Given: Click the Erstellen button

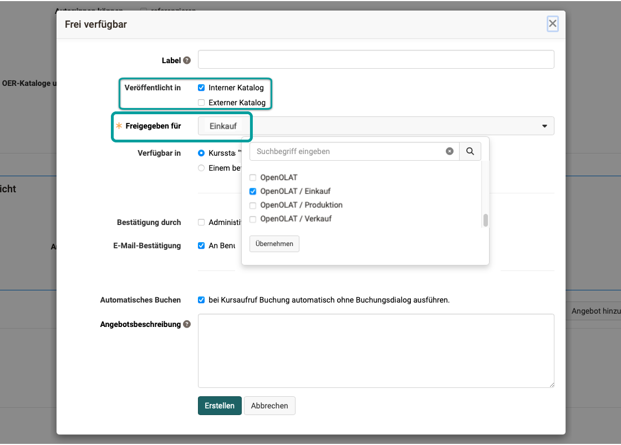Looking at the screenshot, I should (220, 406).
